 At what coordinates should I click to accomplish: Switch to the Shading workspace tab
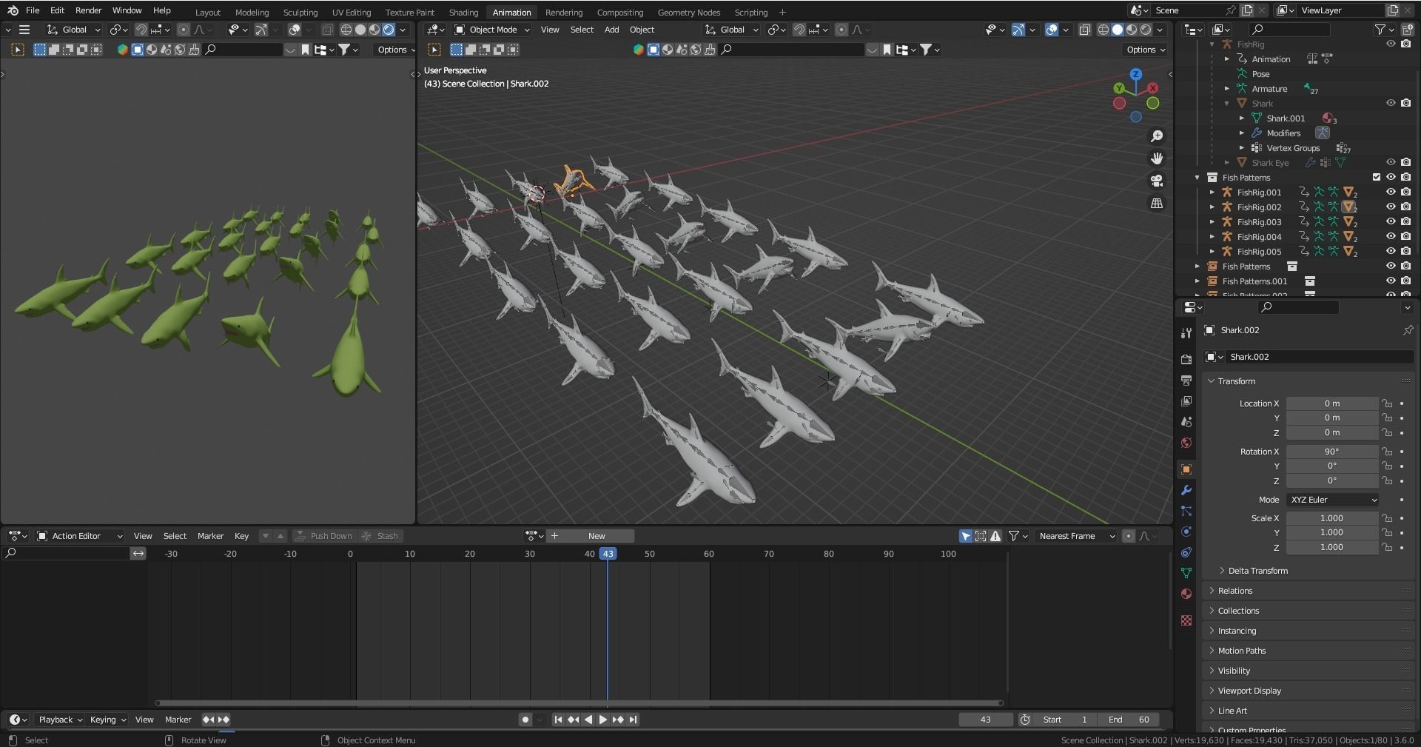click(463, 13)
